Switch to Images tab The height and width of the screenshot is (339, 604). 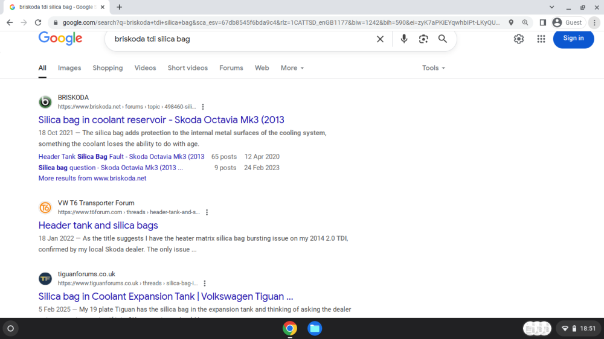tap(69, 68)
